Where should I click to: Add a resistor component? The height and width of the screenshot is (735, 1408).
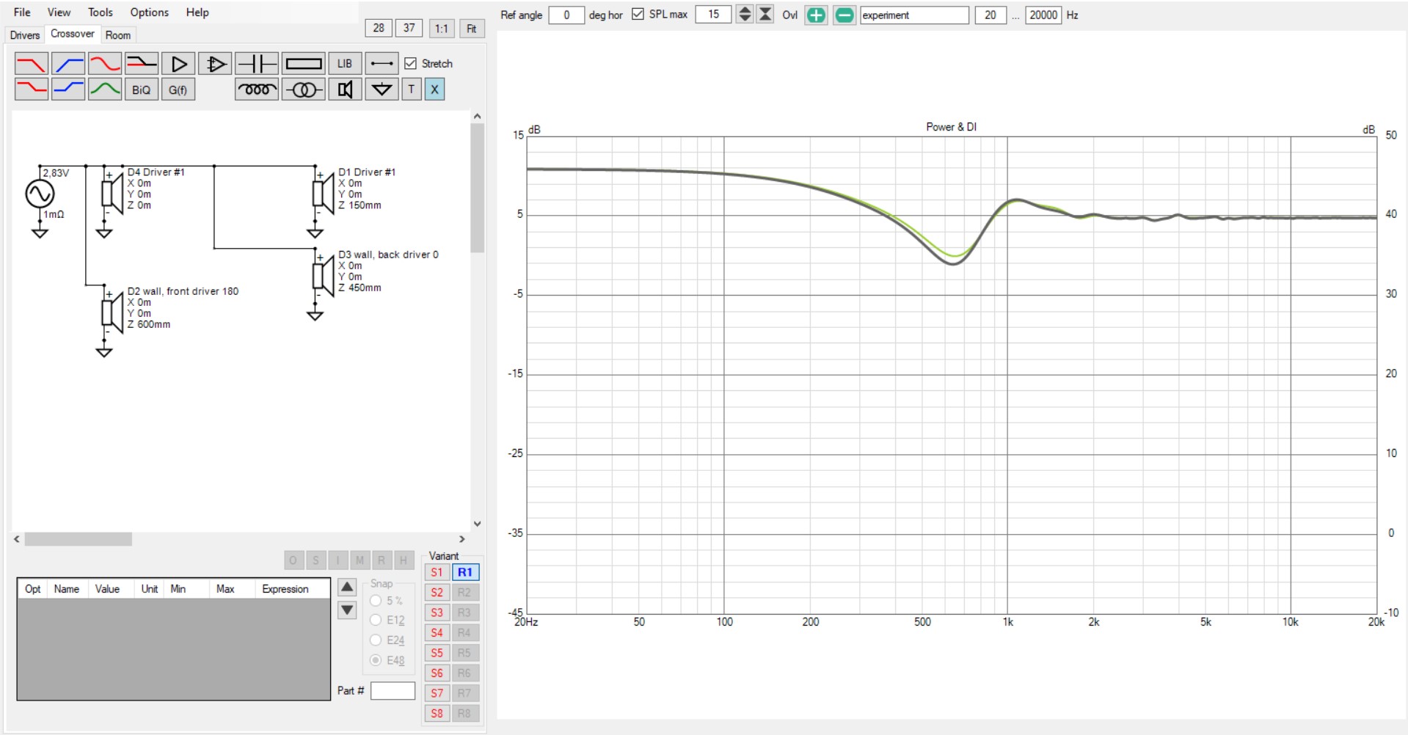[304, 64]
